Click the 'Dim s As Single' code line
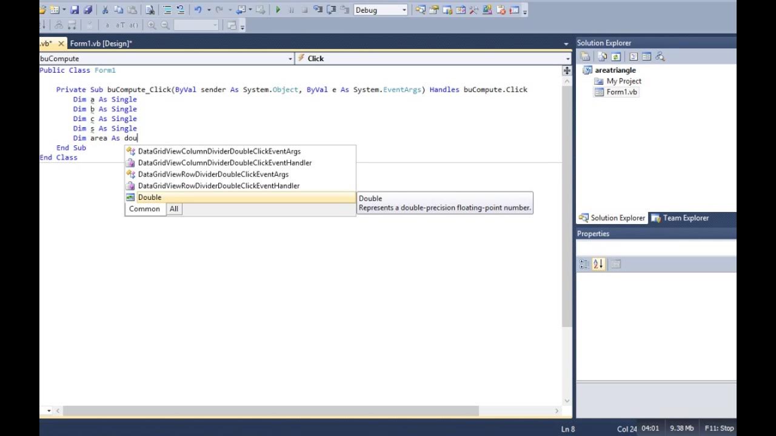776x436 pixels. click(105, 128)
